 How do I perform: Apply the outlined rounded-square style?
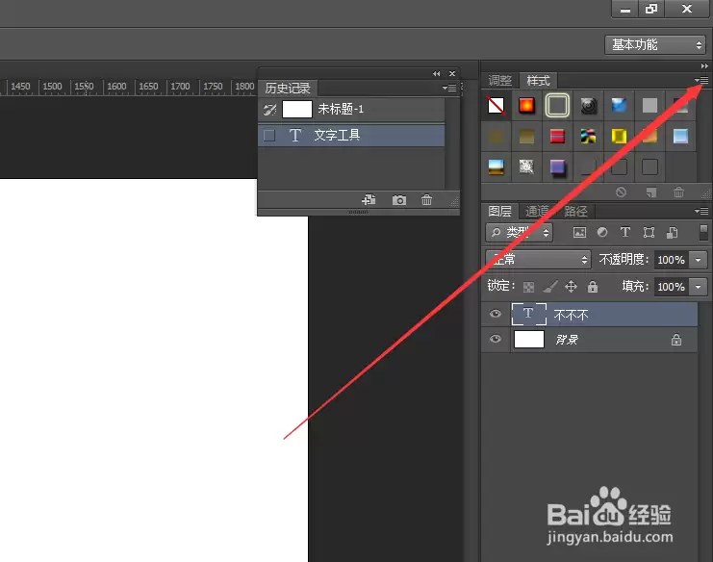557,106
